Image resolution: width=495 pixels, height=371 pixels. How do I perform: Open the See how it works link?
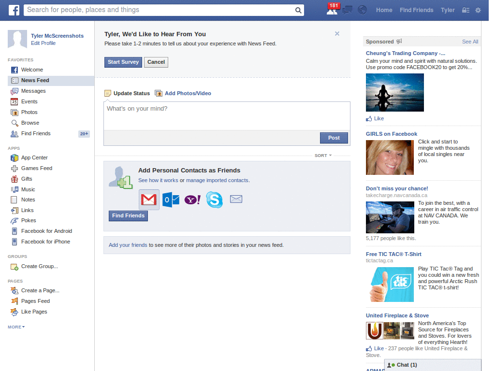pos(158,181)
